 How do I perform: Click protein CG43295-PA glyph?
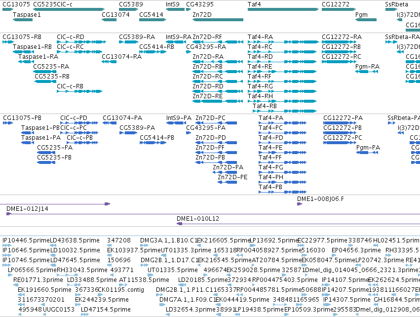click(189, 133)
